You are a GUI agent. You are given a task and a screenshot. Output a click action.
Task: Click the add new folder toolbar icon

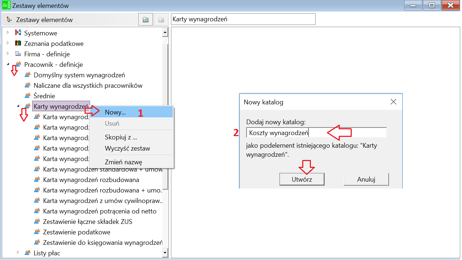145,20
